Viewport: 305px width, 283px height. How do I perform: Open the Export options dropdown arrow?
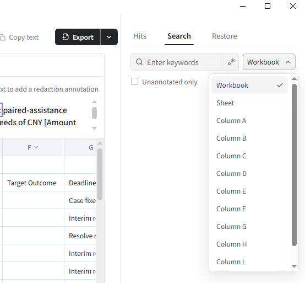tap(109, 37)
